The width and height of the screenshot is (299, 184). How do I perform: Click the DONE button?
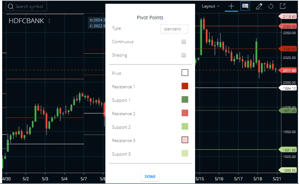pos(150,176)
